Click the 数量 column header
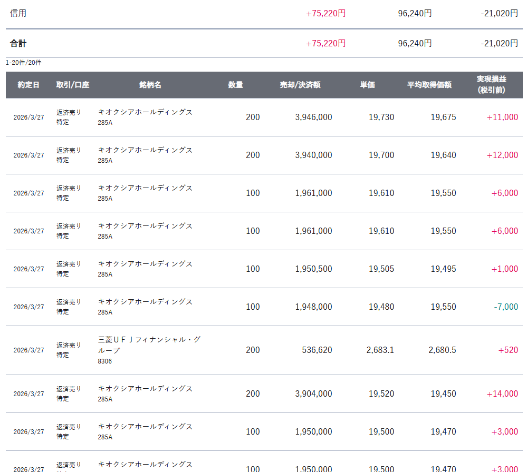527x472 pixels. click(x=235, y=85)
